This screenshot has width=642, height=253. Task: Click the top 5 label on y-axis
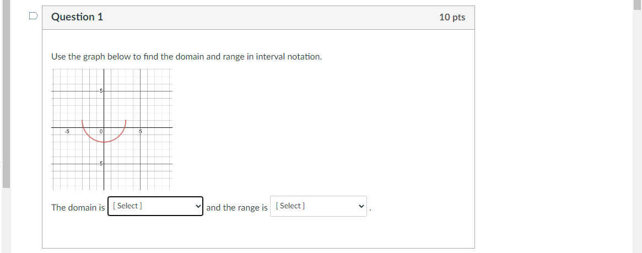pos(101,90)
